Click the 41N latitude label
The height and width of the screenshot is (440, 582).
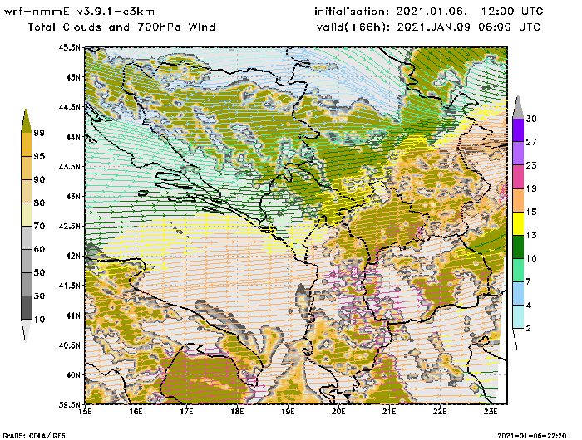73,315
